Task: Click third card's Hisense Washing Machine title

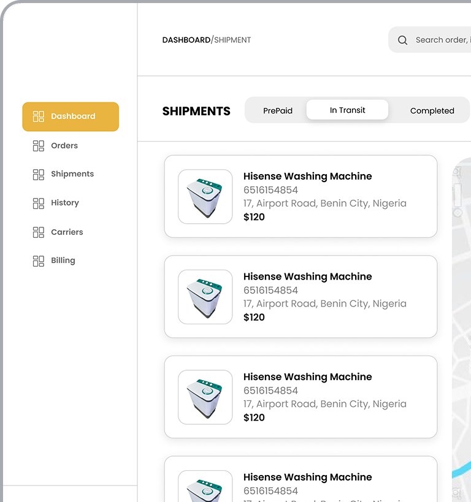Action: coord(308,376)
